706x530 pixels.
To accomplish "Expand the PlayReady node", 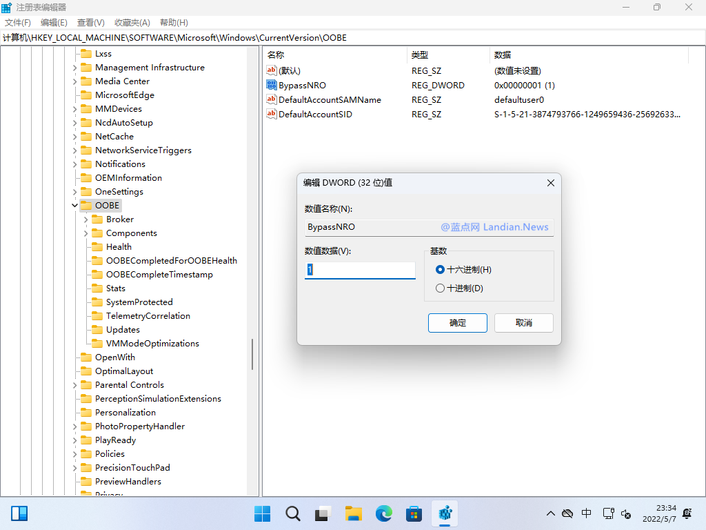I will point(74,440).
